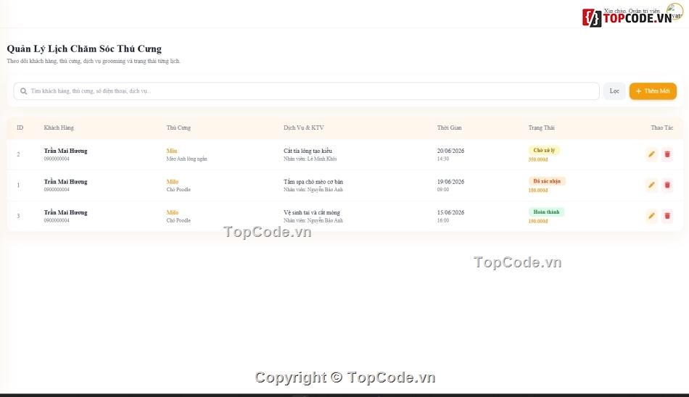This screenshot has width=689, height=397.
Task: Click service Vệ sinh tai và cắt móng
Action: click(x=312, y=212)
